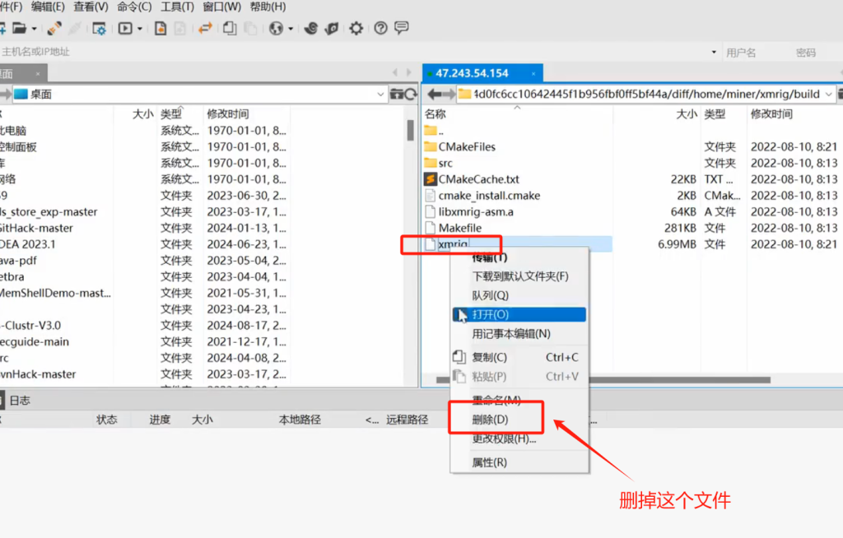Expand the globe icon dropdown arrow
Viewport: 843px width, 538px height.
(x=291, y=29)
